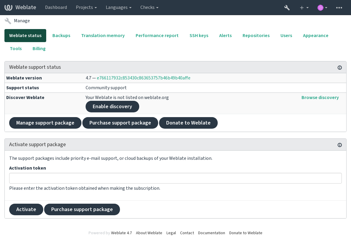Click the Weblate brand name text

click(x=25, y=7)
